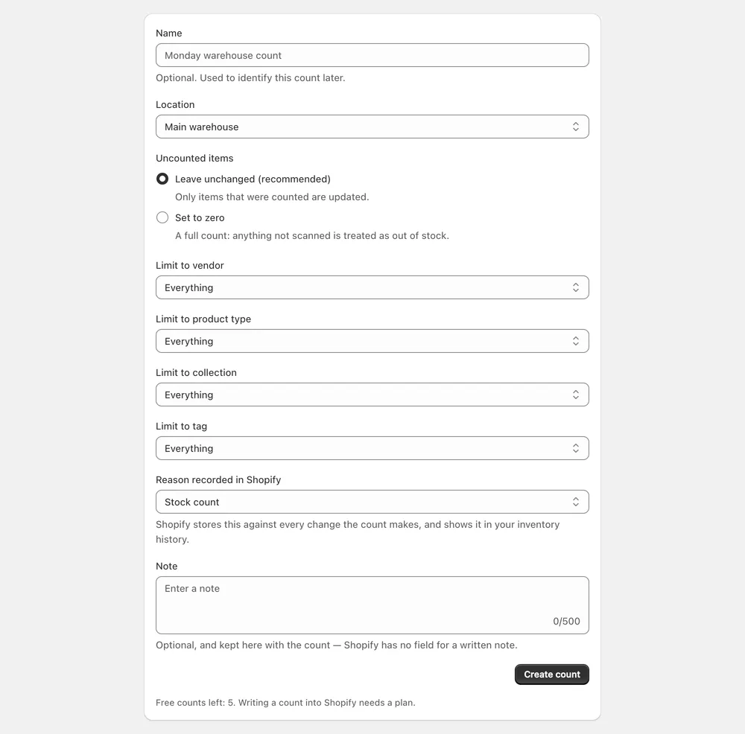Screen dimensions: 745x734
Task: Open the Stock count reason dropdown
Action: point(372,502)
